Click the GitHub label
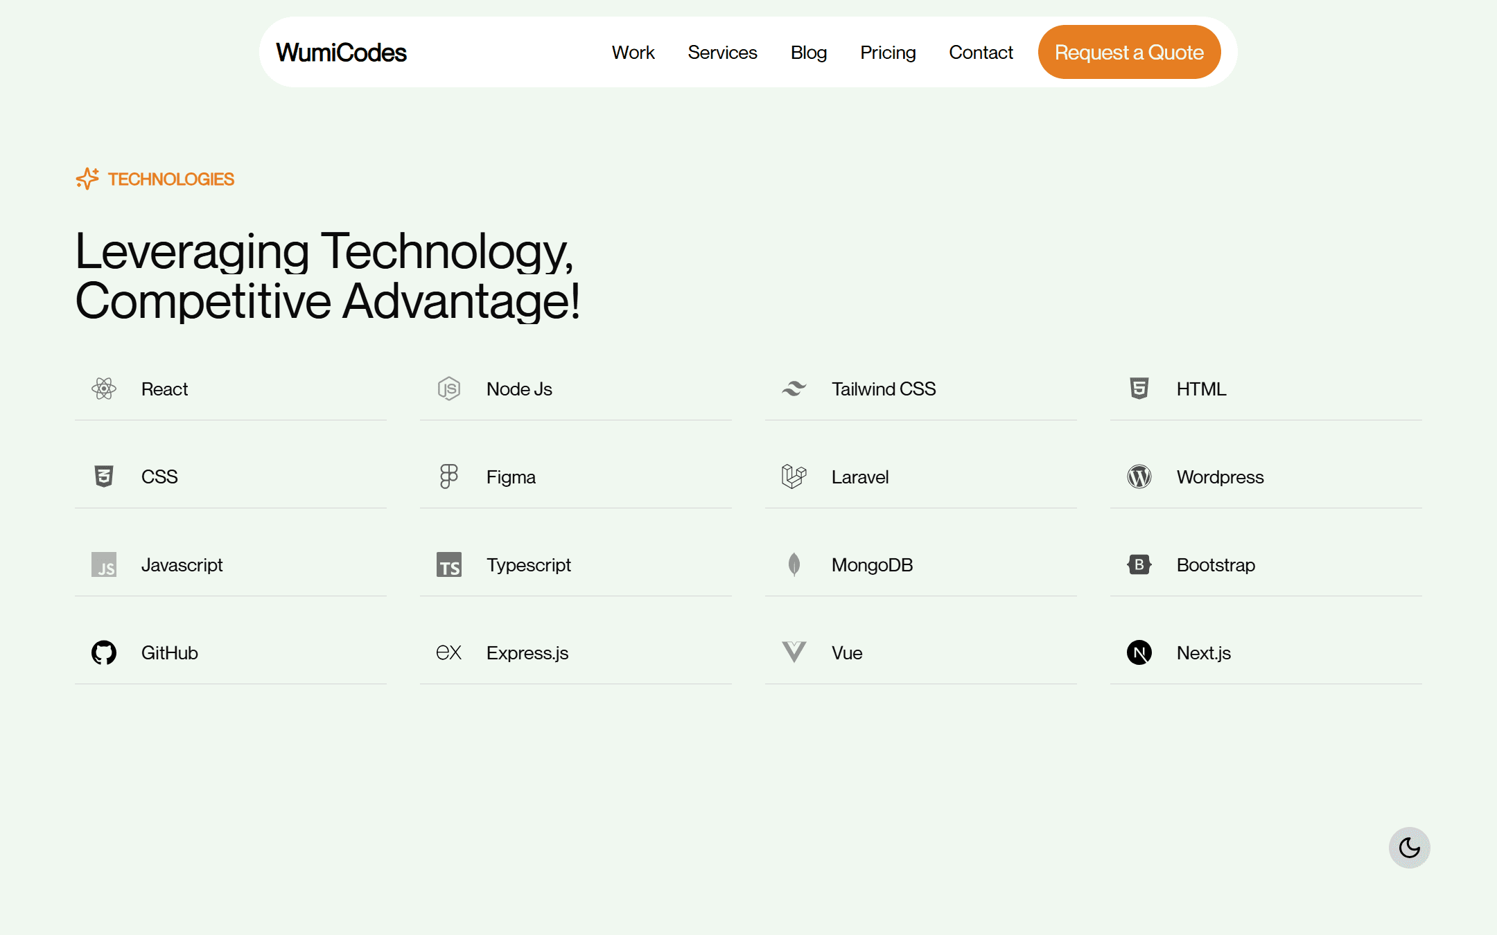Viewport: 1497px width, 935px height. (x=169, y=653)
